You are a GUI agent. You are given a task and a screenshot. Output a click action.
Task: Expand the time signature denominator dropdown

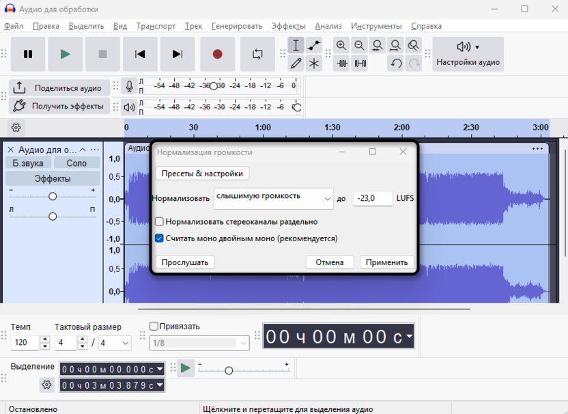115,343
